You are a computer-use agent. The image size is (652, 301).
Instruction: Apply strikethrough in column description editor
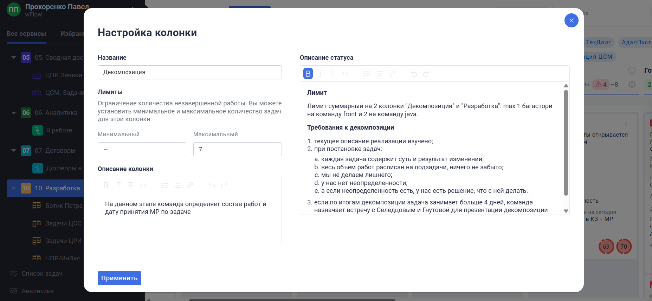pos(130,185)
